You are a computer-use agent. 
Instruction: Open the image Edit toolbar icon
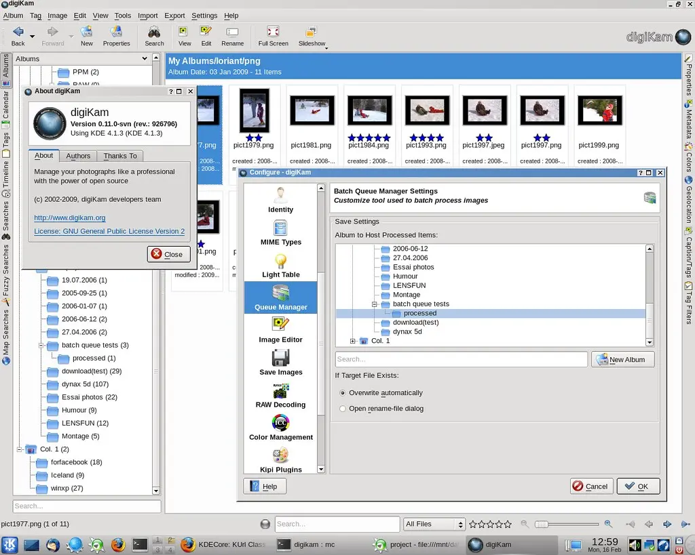206,35
